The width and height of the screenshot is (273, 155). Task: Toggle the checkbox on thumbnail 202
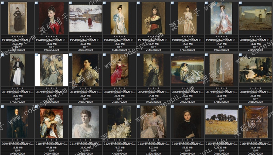pyautogui.click(x=36, y=55)
